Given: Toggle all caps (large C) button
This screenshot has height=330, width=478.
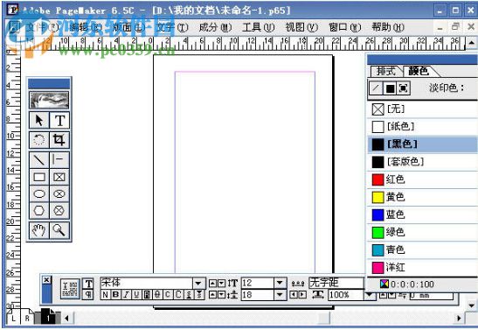Looking at the screenshot, I should pos(178,295).
